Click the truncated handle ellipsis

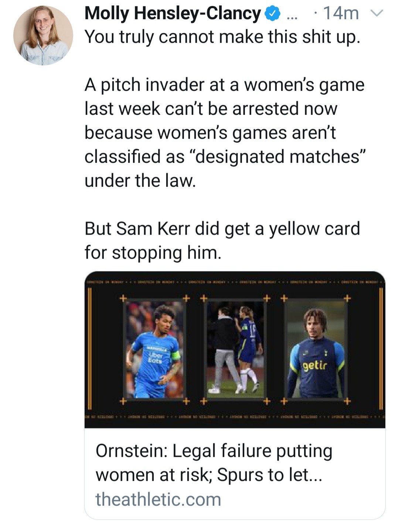pyautogui.click(x=291, y=15)
